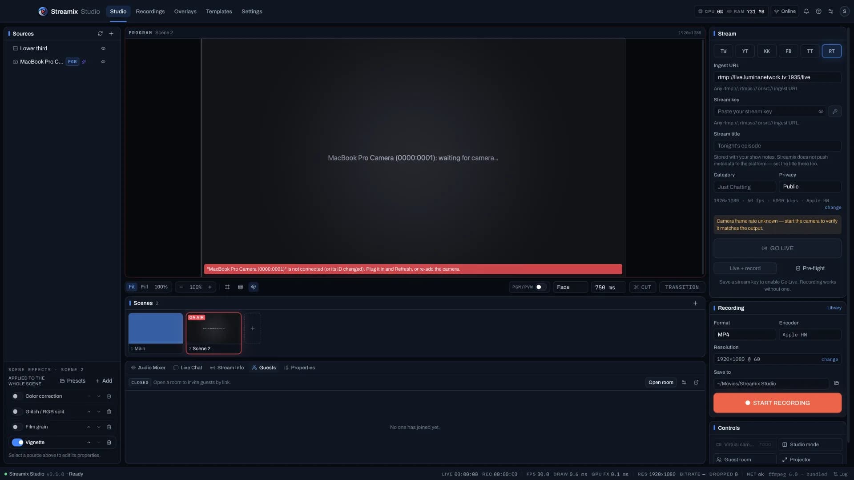Click START RECORDING button
This screenshot has height=480, width=854.
[777, 403]
